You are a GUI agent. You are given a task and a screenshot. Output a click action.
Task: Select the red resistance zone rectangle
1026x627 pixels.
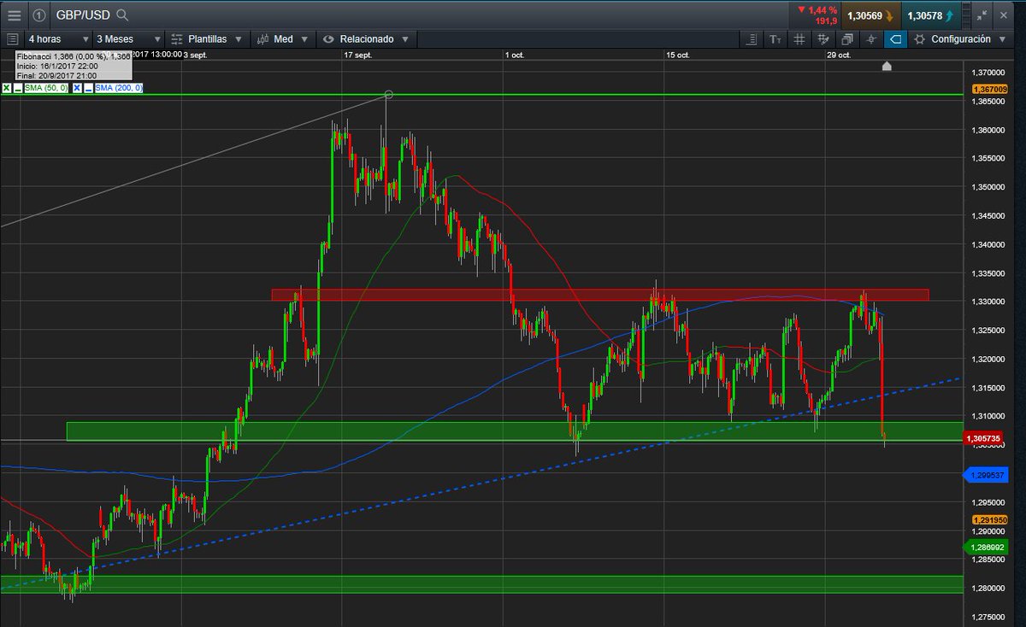click(600, 295)
